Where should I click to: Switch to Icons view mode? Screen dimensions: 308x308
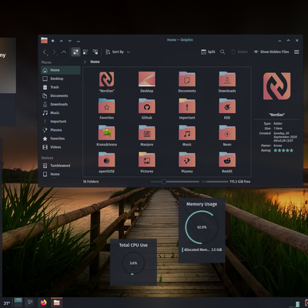[x=75, y=52]
